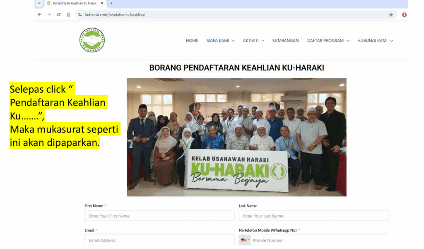Click the Ku-Haraki logo
424x249 pixels.
(92, 40)
